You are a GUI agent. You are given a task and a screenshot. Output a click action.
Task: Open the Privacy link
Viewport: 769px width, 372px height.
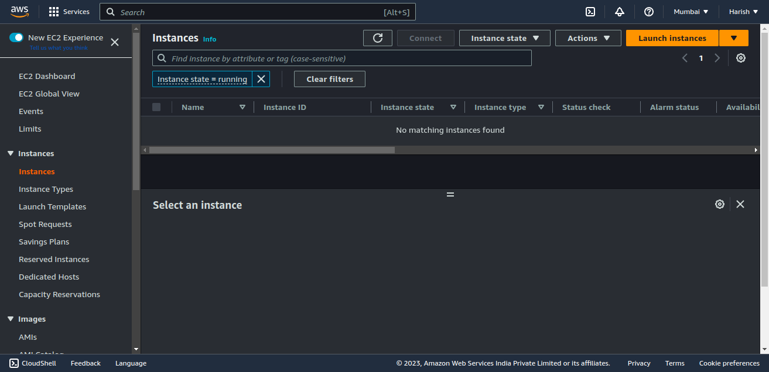pyautogui.click(x=639, y=363)
